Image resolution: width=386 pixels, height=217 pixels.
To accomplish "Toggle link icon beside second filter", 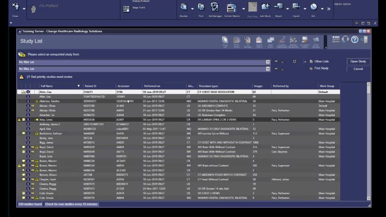I will pyautogui.click(x=276, y=69).
